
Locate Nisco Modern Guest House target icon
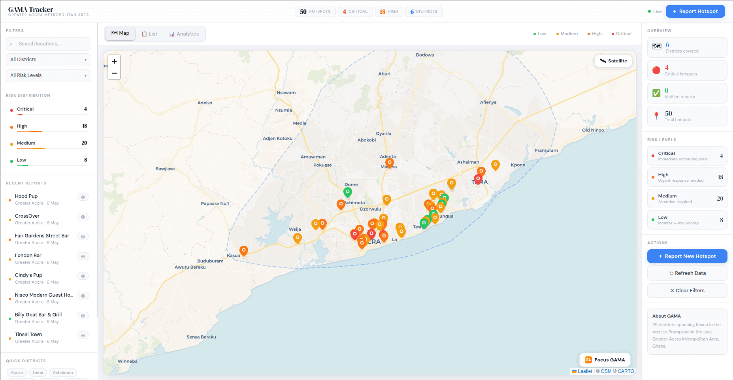pos(83,296)
